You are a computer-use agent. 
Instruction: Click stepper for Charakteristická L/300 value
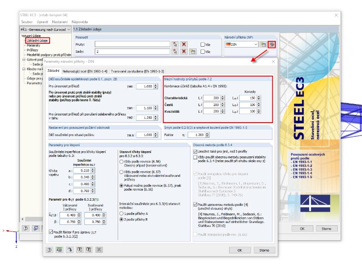point(222,98)
